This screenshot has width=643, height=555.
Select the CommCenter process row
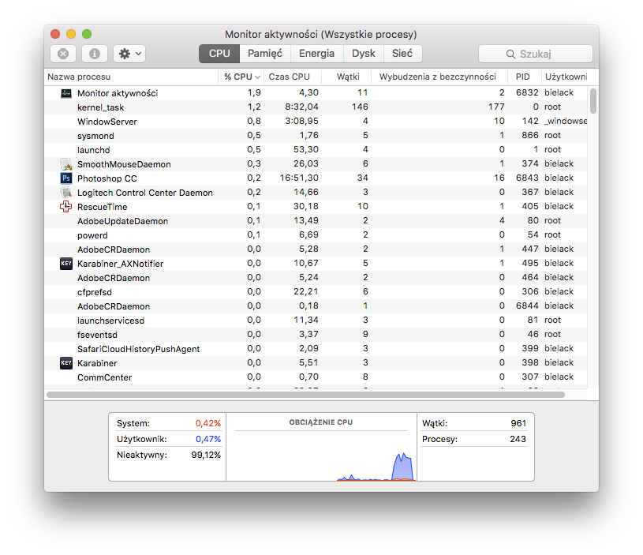pos(316,377)
